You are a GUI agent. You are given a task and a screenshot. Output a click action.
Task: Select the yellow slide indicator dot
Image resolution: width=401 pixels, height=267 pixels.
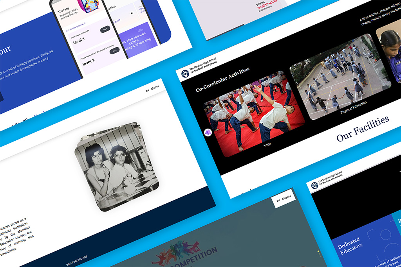coord(318,251)
